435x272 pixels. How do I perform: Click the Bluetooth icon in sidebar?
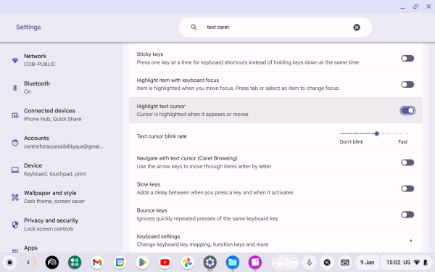click(x=15, y=88)
